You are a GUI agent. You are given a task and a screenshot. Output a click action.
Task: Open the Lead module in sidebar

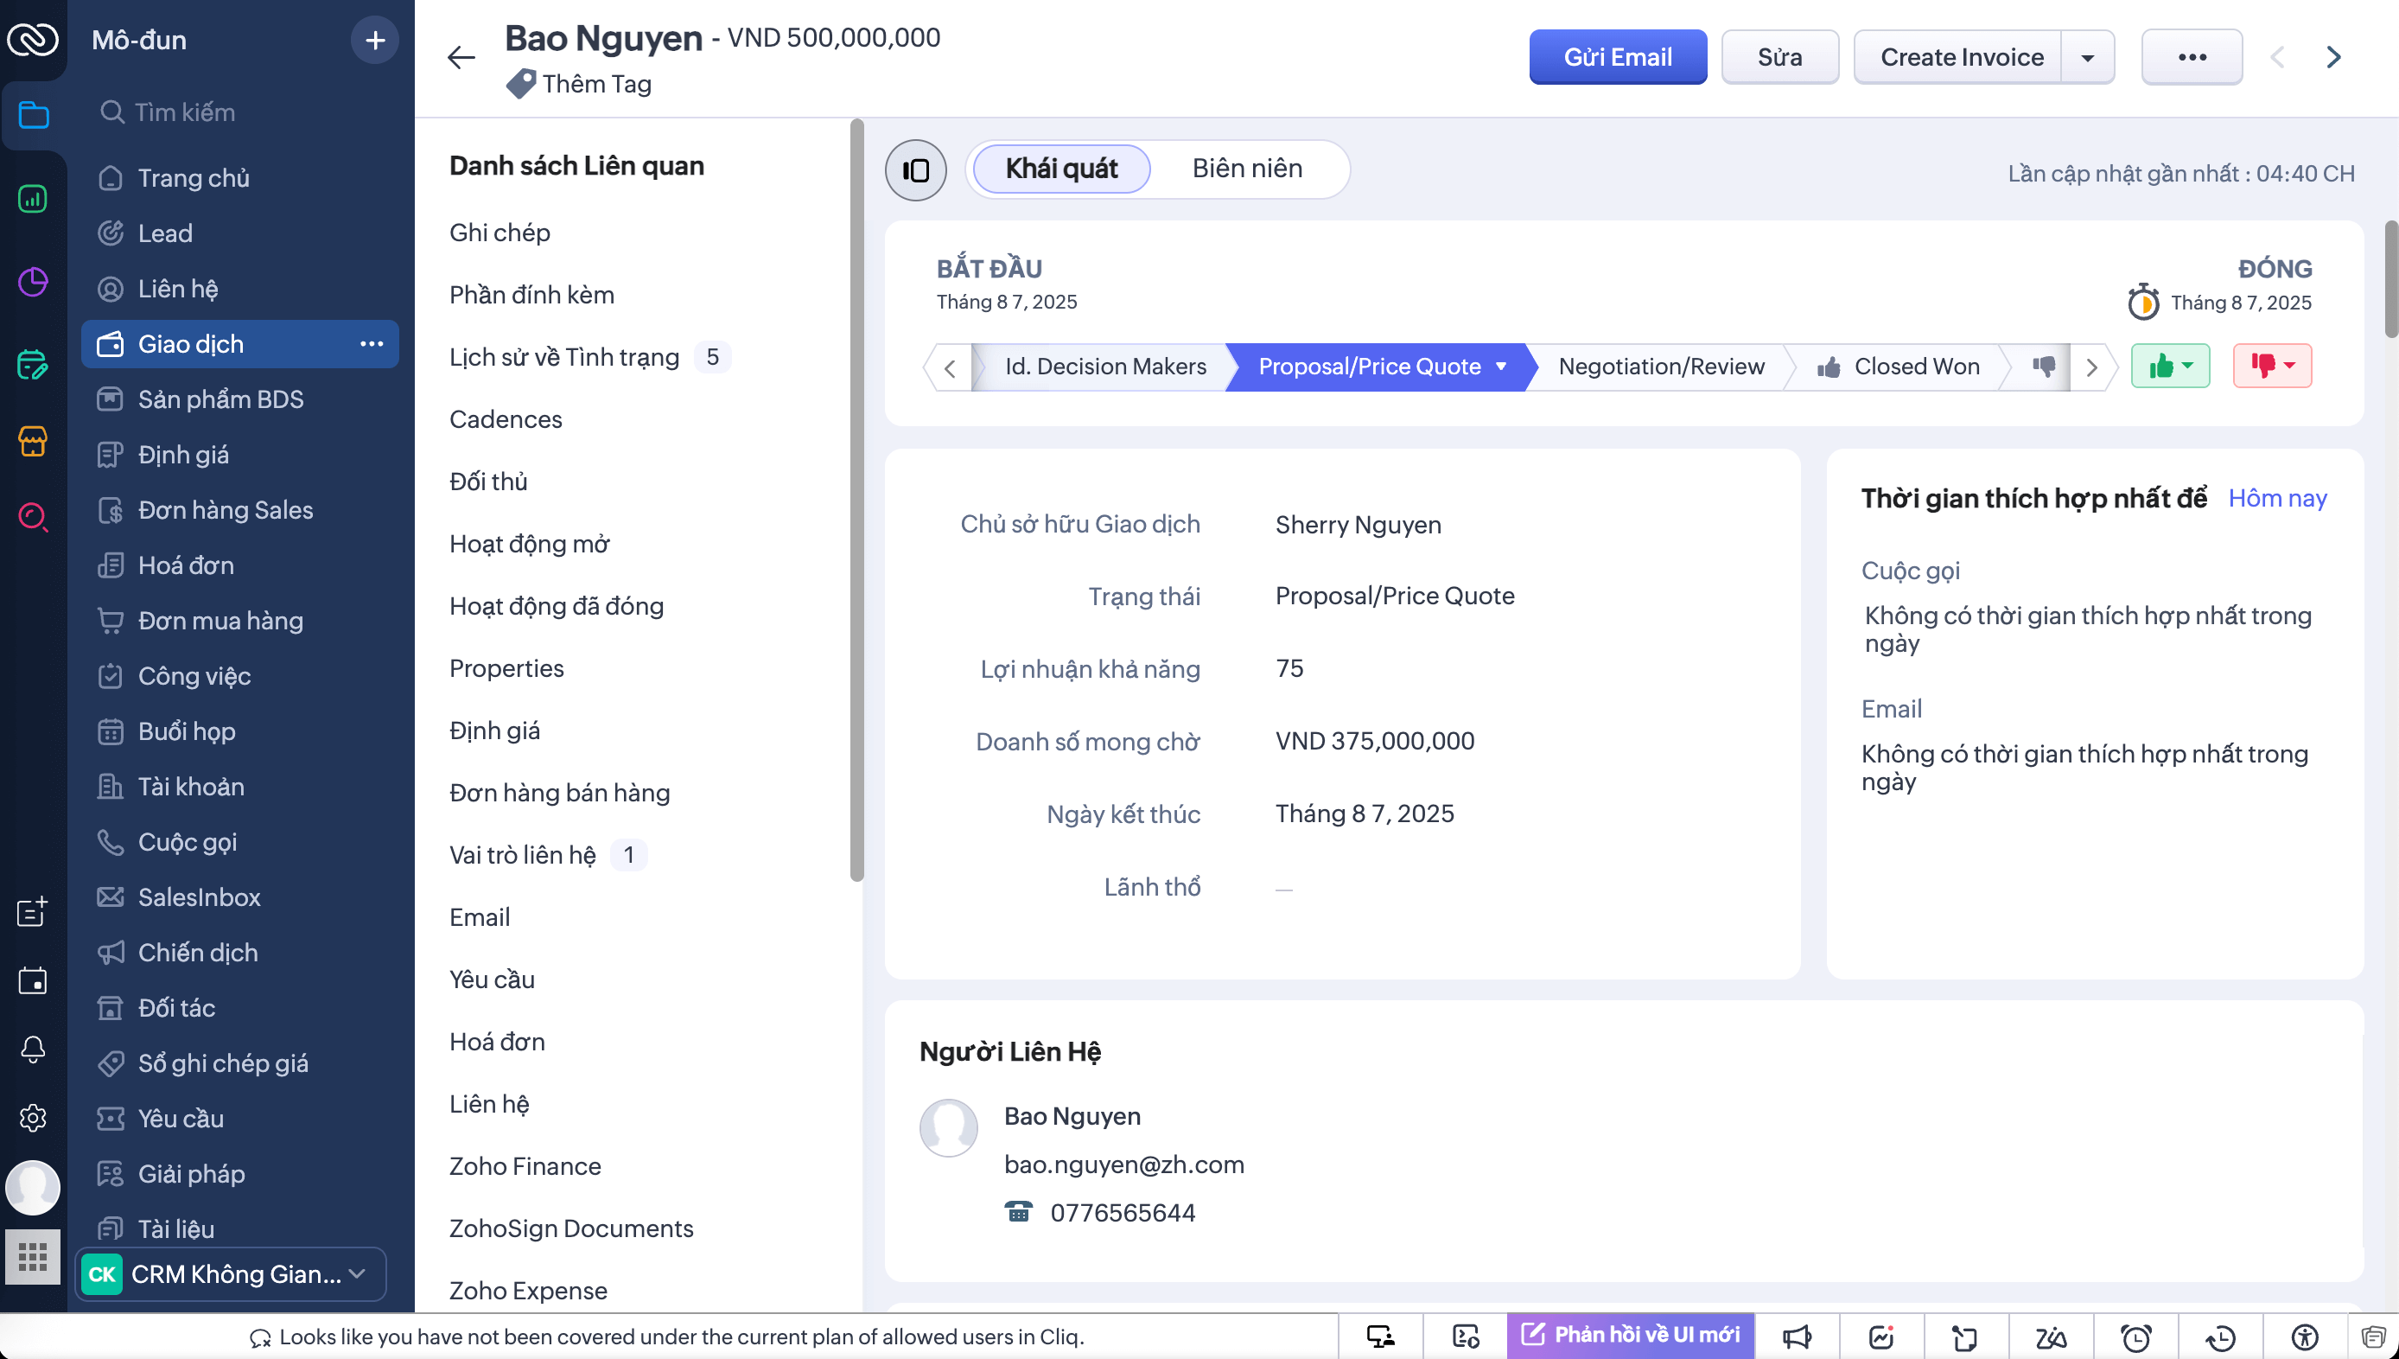[239, 233]
